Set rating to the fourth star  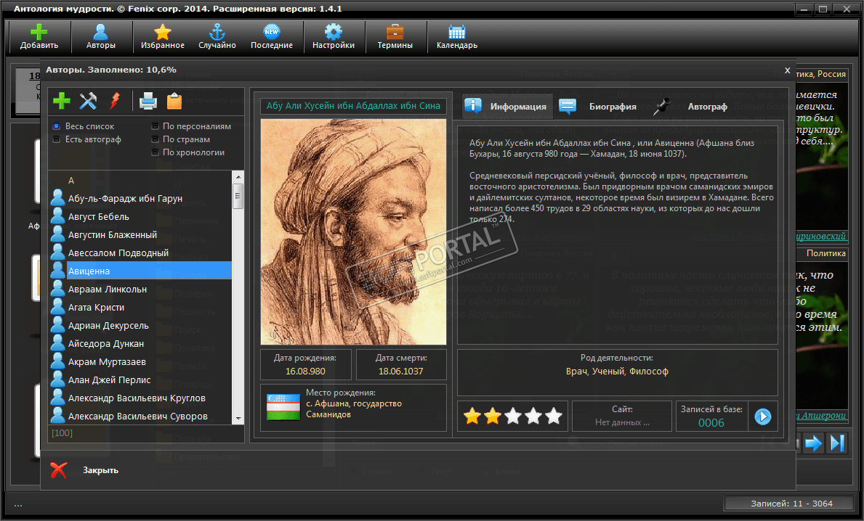533,417
